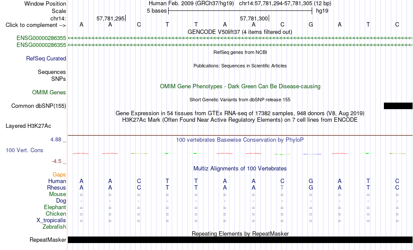Select the Human species label
413x250 pixels.
point(57,181)
